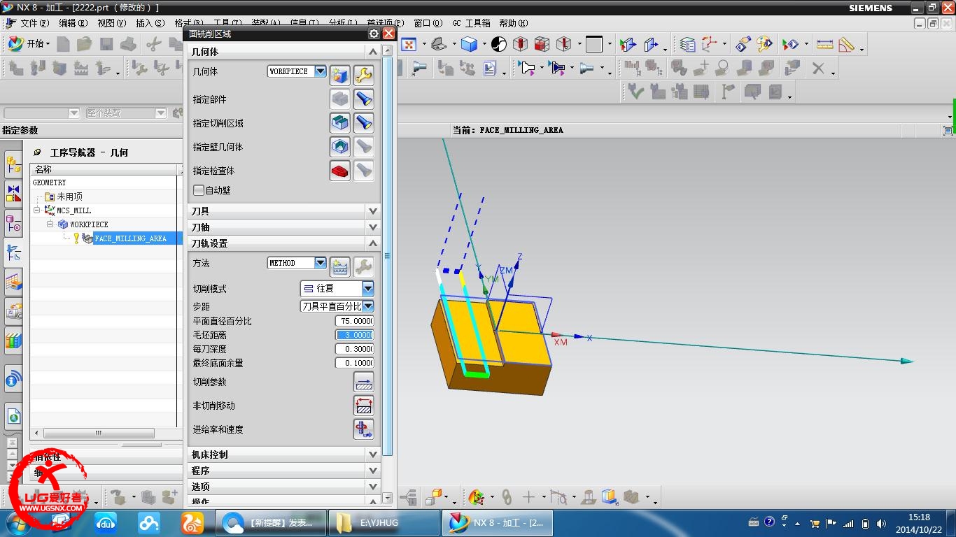956x537 pixels.
Task: Click the 平面直径百分比 75.0000 field
Action: 354,321
